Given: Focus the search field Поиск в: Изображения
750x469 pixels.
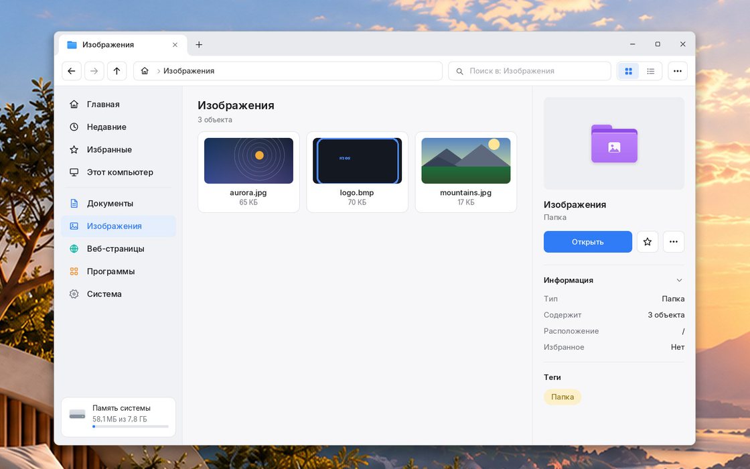Looking at the screenshot, I should pos(530,71).
